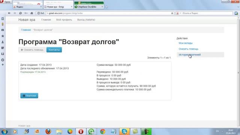Open the Главная item in the site navbar
This screenshot has width=240, height=135.
46,20
